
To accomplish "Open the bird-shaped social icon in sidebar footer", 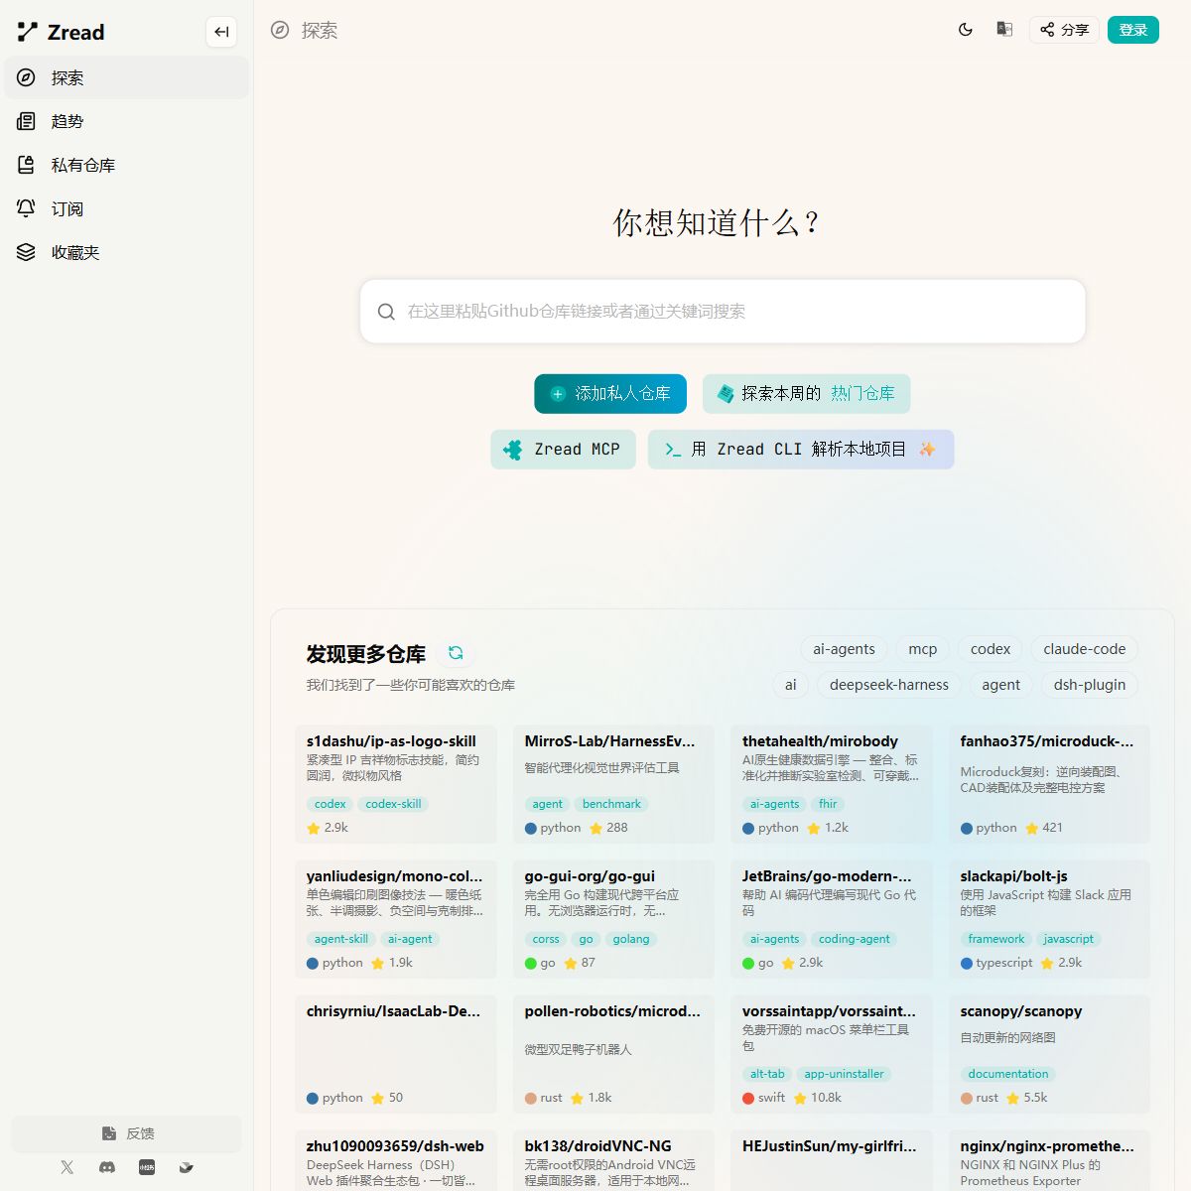I will point(186,1167).
